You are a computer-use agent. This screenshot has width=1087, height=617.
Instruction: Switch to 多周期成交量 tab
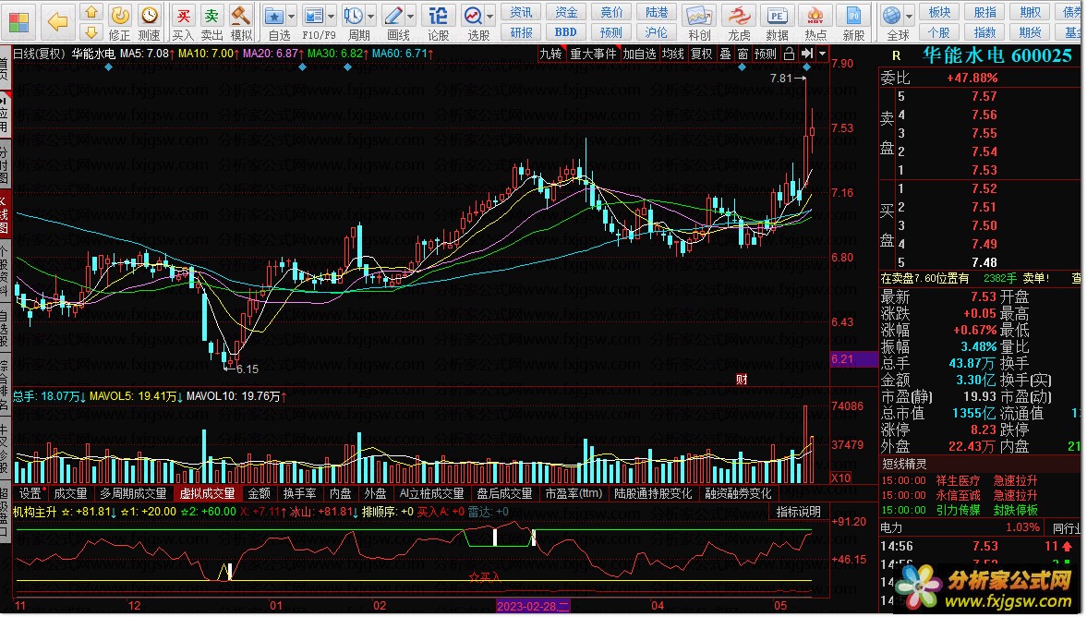134,493
